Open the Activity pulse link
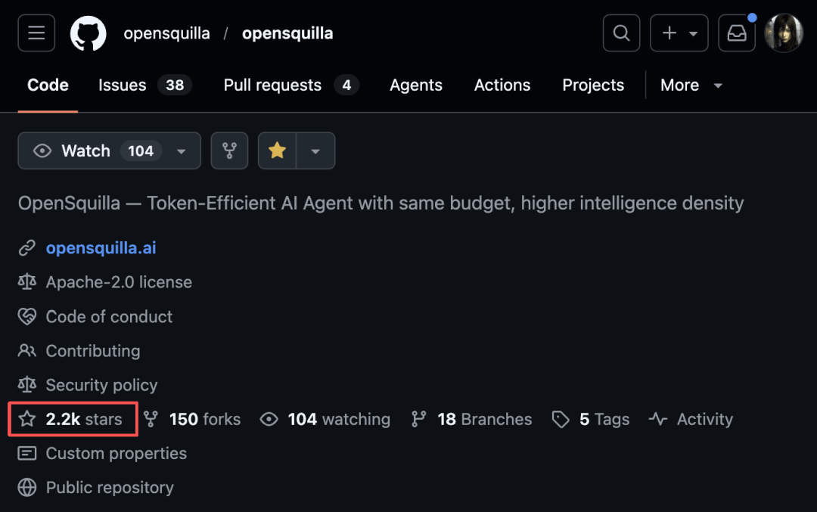817x512 pixels. [x=691, y=419]
